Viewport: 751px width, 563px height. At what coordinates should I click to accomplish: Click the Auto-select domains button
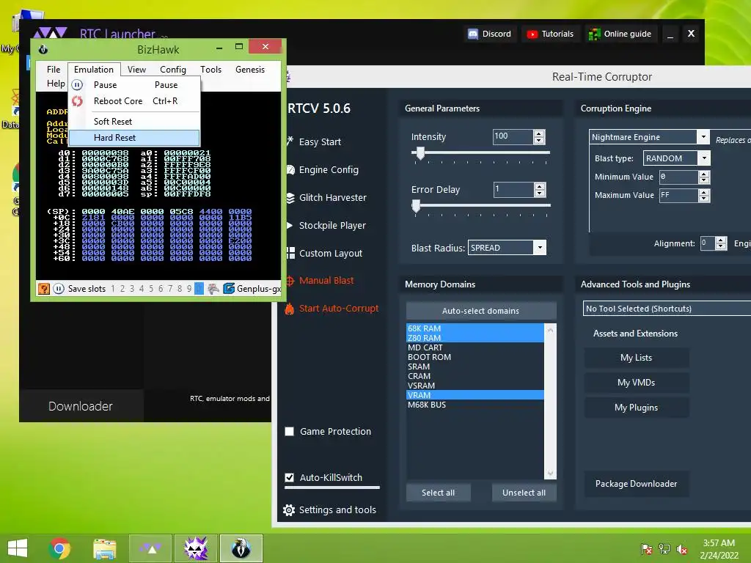pyautogui.click(x=481, y=311)
